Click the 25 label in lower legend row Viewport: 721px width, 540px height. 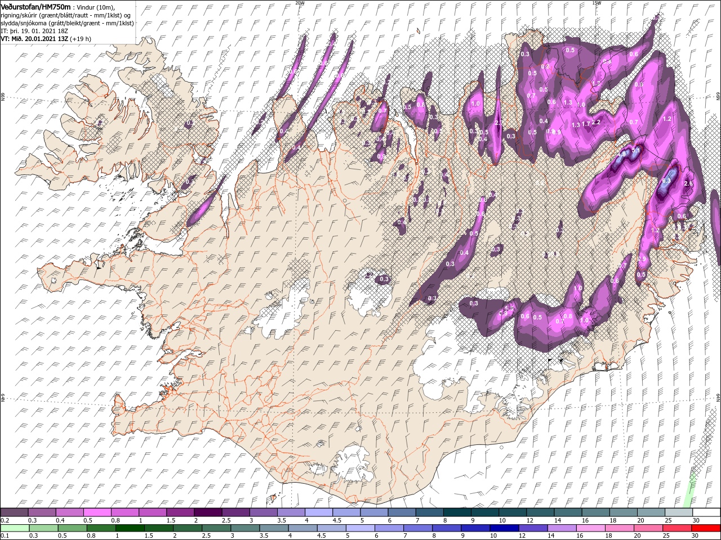[666, 535]
